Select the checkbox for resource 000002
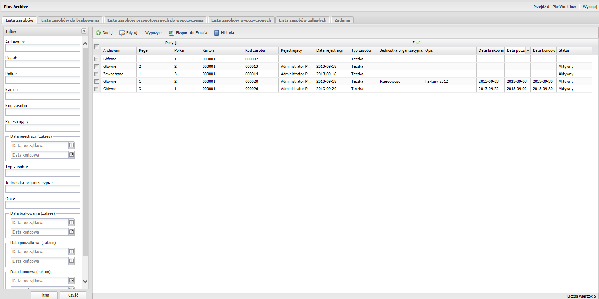This screenshot has height=299, width=599. (x=96, y=59)
